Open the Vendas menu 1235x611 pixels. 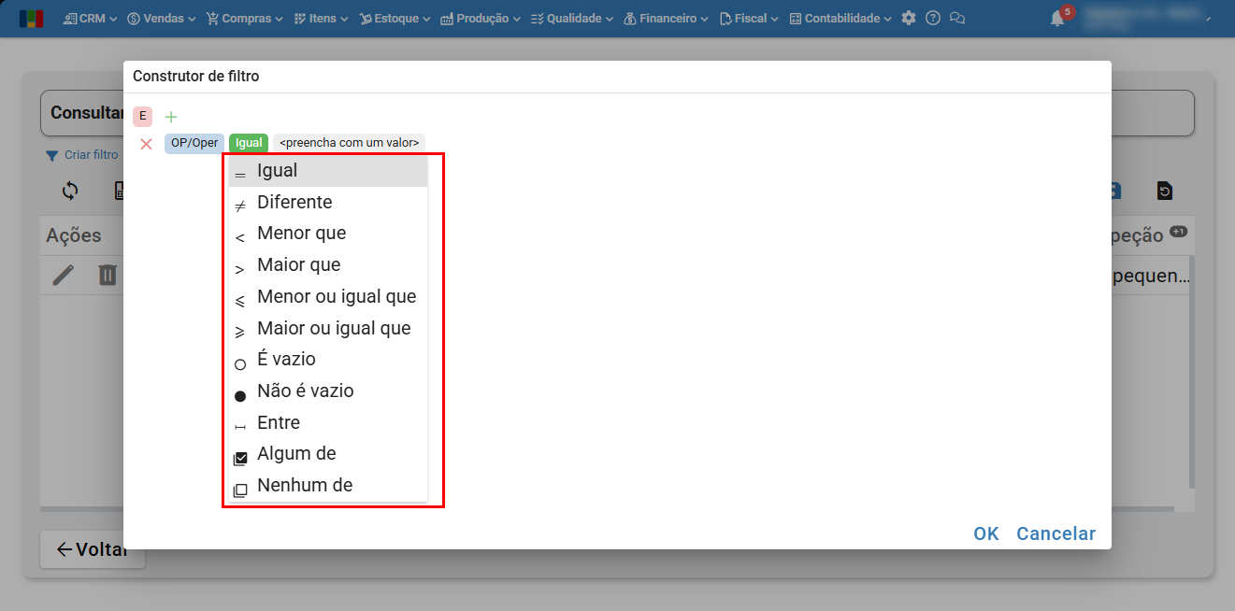pyautogui.click(x=161, y=19)
